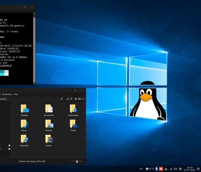Image resolution: width=201 pixels, height=172 pixels.
Task: Switch to icon grid view
Action: pos(76,99)
